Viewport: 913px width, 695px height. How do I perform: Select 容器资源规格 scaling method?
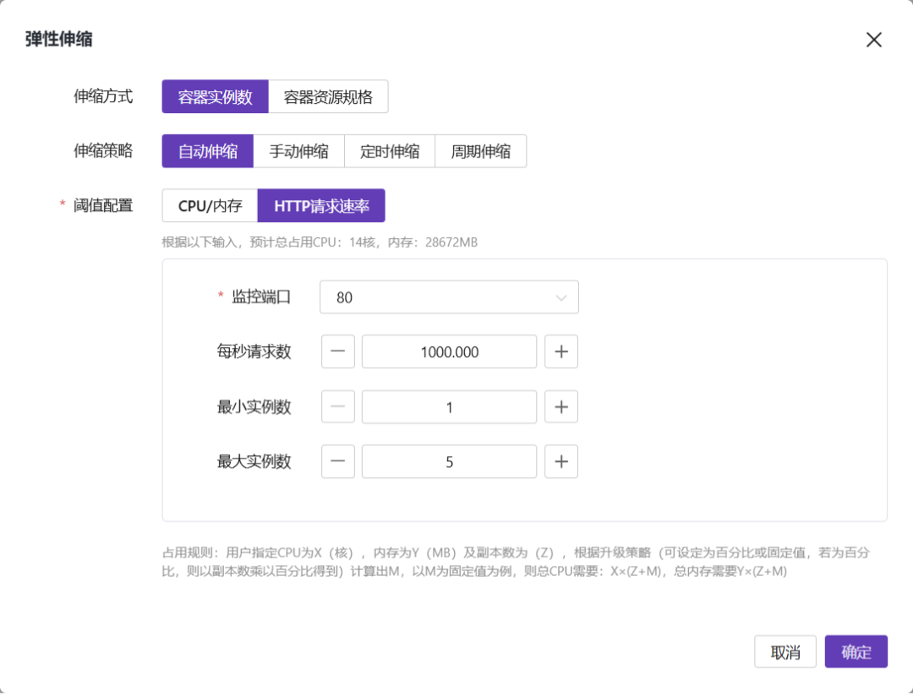328,97
